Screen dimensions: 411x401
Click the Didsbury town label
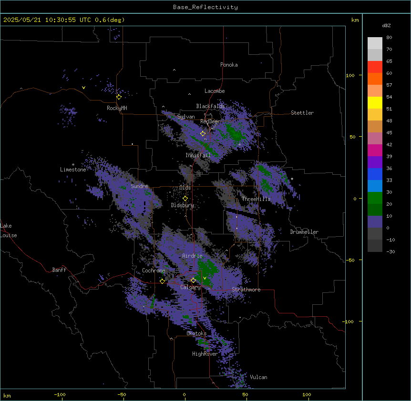pyautogui.click(x=183, y=205)
